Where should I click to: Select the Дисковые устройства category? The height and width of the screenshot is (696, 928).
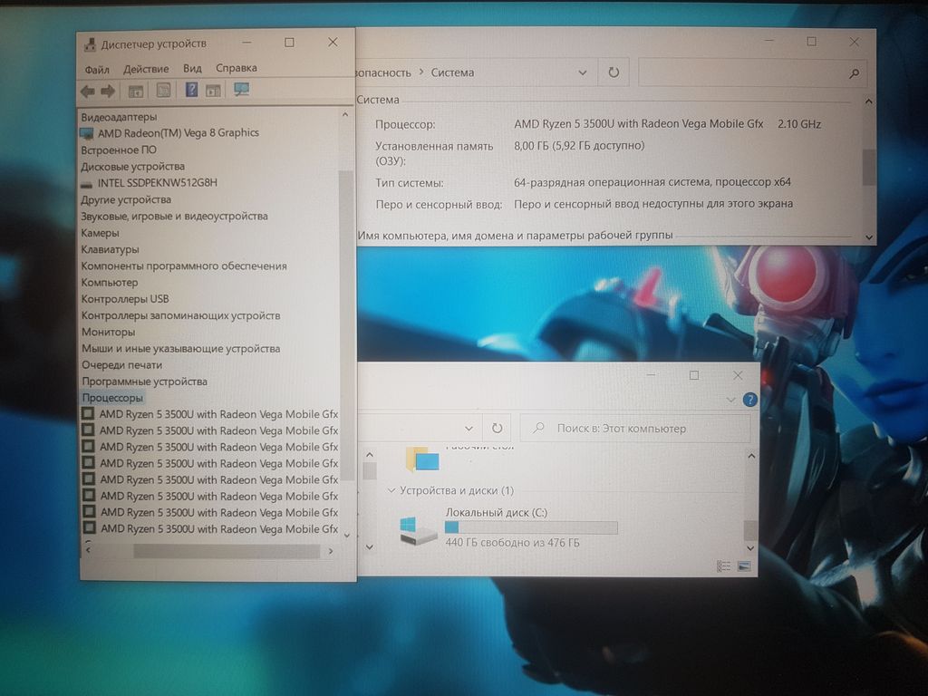coord(132,167)
